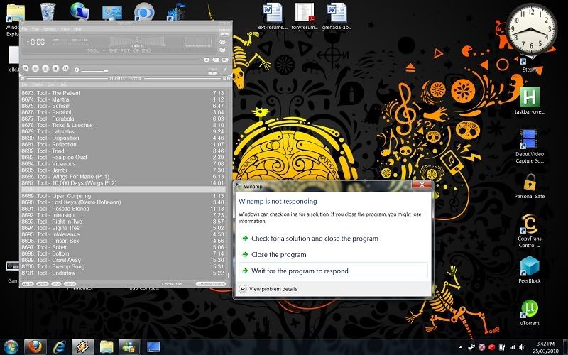Click playlist Rem button
The width and height of the screenshot is (568, 355).
coord(42,284)
